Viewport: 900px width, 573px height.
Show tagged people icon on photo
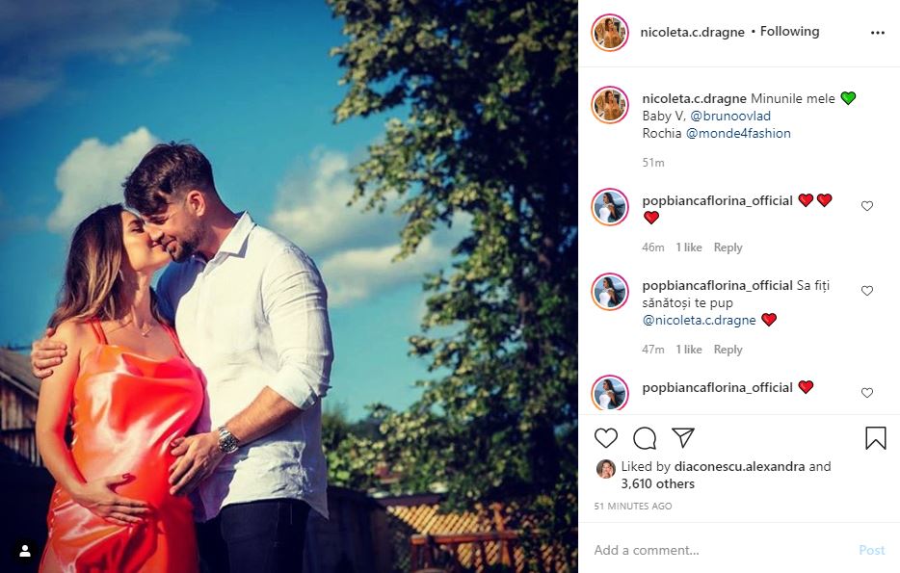[x=25, y=551]
